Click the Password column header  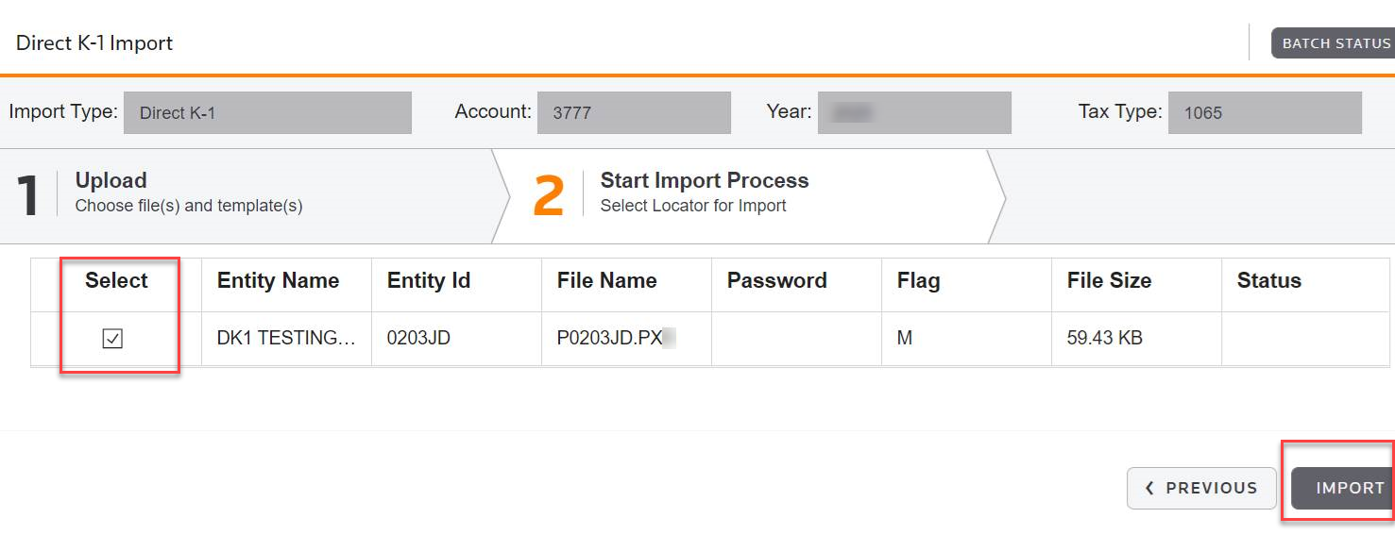(777, 281)
